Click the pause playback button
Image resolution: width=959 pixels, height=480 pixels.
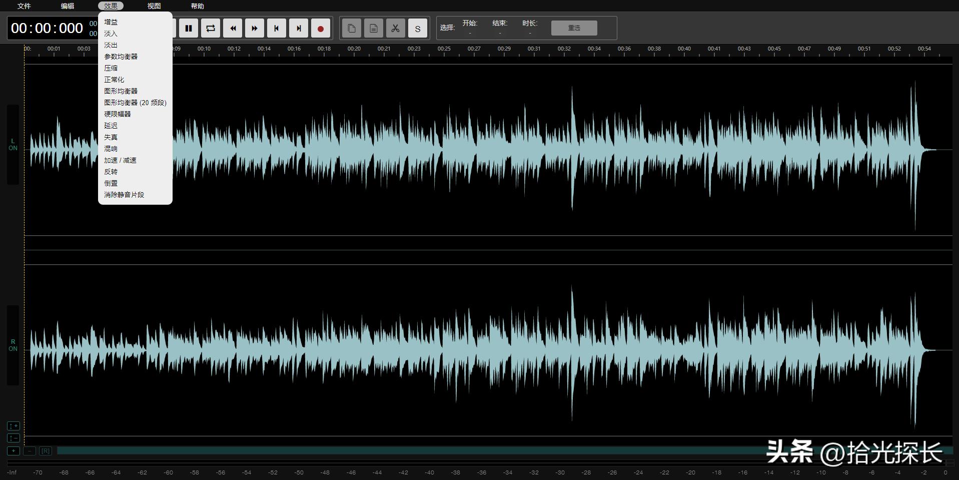tap(189, 29)
